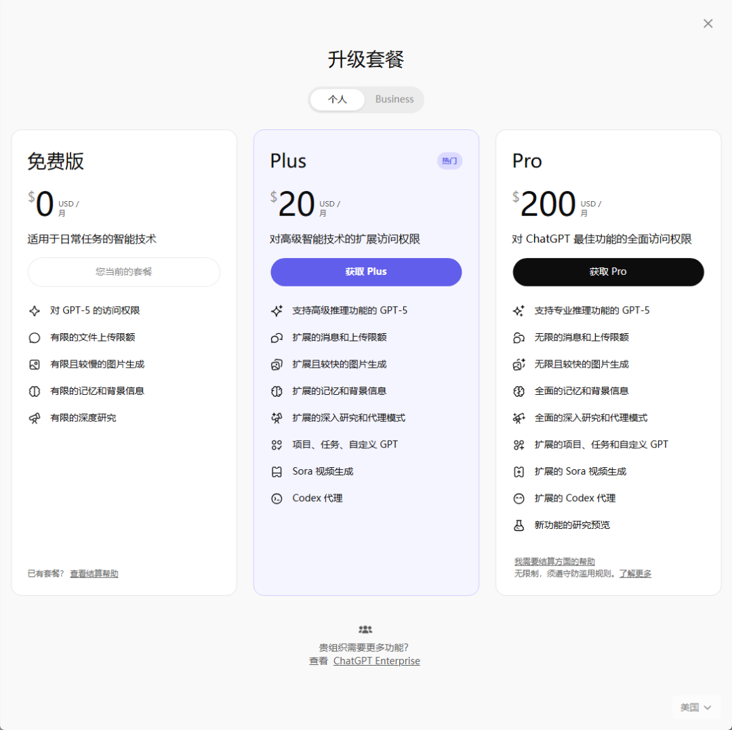
Task: Click the sparkle icon beside 对 GPT-5 的访问权限
Action: [35, 311]
